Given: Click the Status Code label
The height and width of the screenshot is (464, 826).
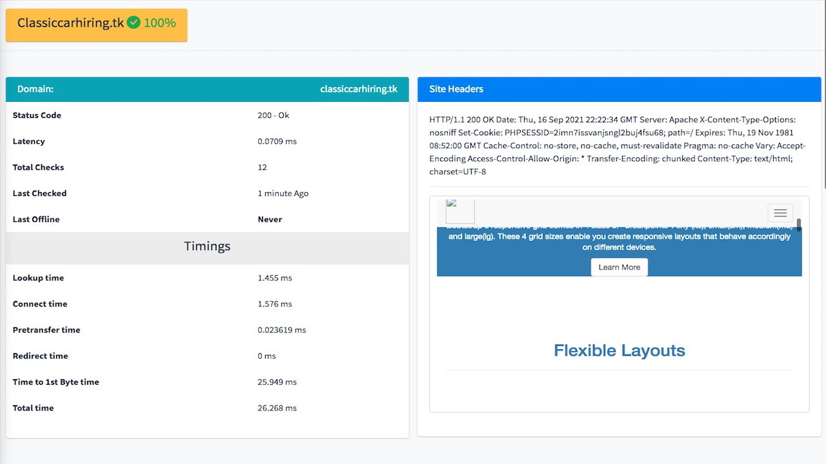Looking at the screenshot, I should point(37,115).
